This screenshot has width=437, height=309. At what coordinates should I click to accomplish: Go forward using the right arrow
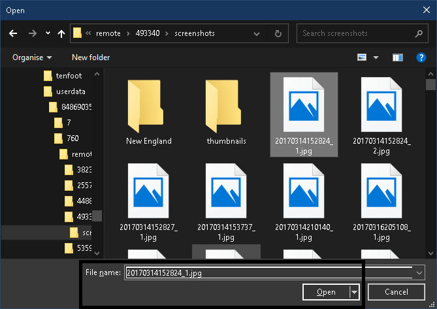(x=33, y=34)
